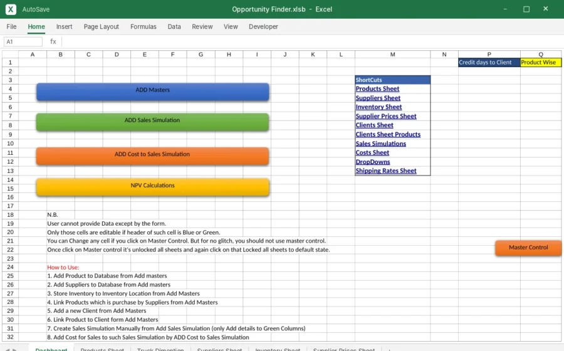This screenshot has height=351, width=564.
Task: Select the ShortCuts header cell
Action: point(392,80)
